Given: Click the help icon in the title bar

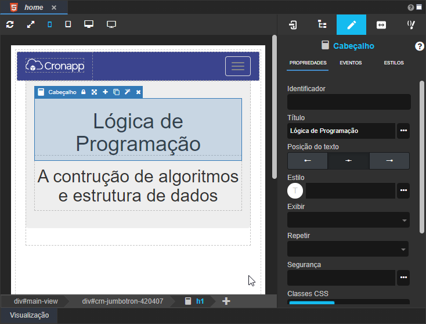Looking at the screenshot, I should coord(411,8).
